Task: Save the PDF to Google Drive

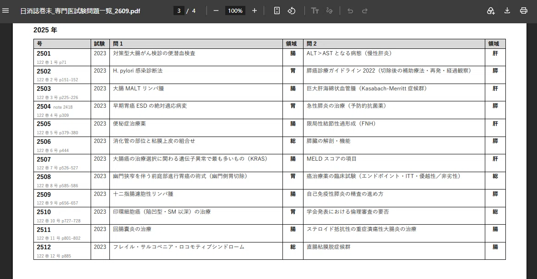Action: 491,11
